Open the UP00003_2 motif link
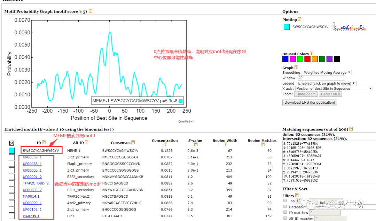Image resolution: width=376 pixels, height=221 pixels. click(32, 190)
